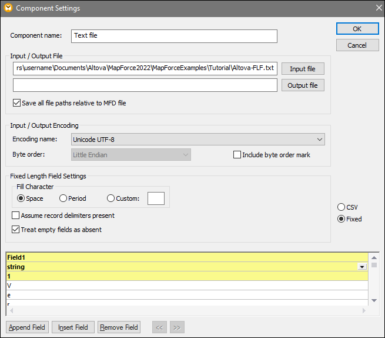
Task: Select the Custom fill character option
Action: coord(111,198)
